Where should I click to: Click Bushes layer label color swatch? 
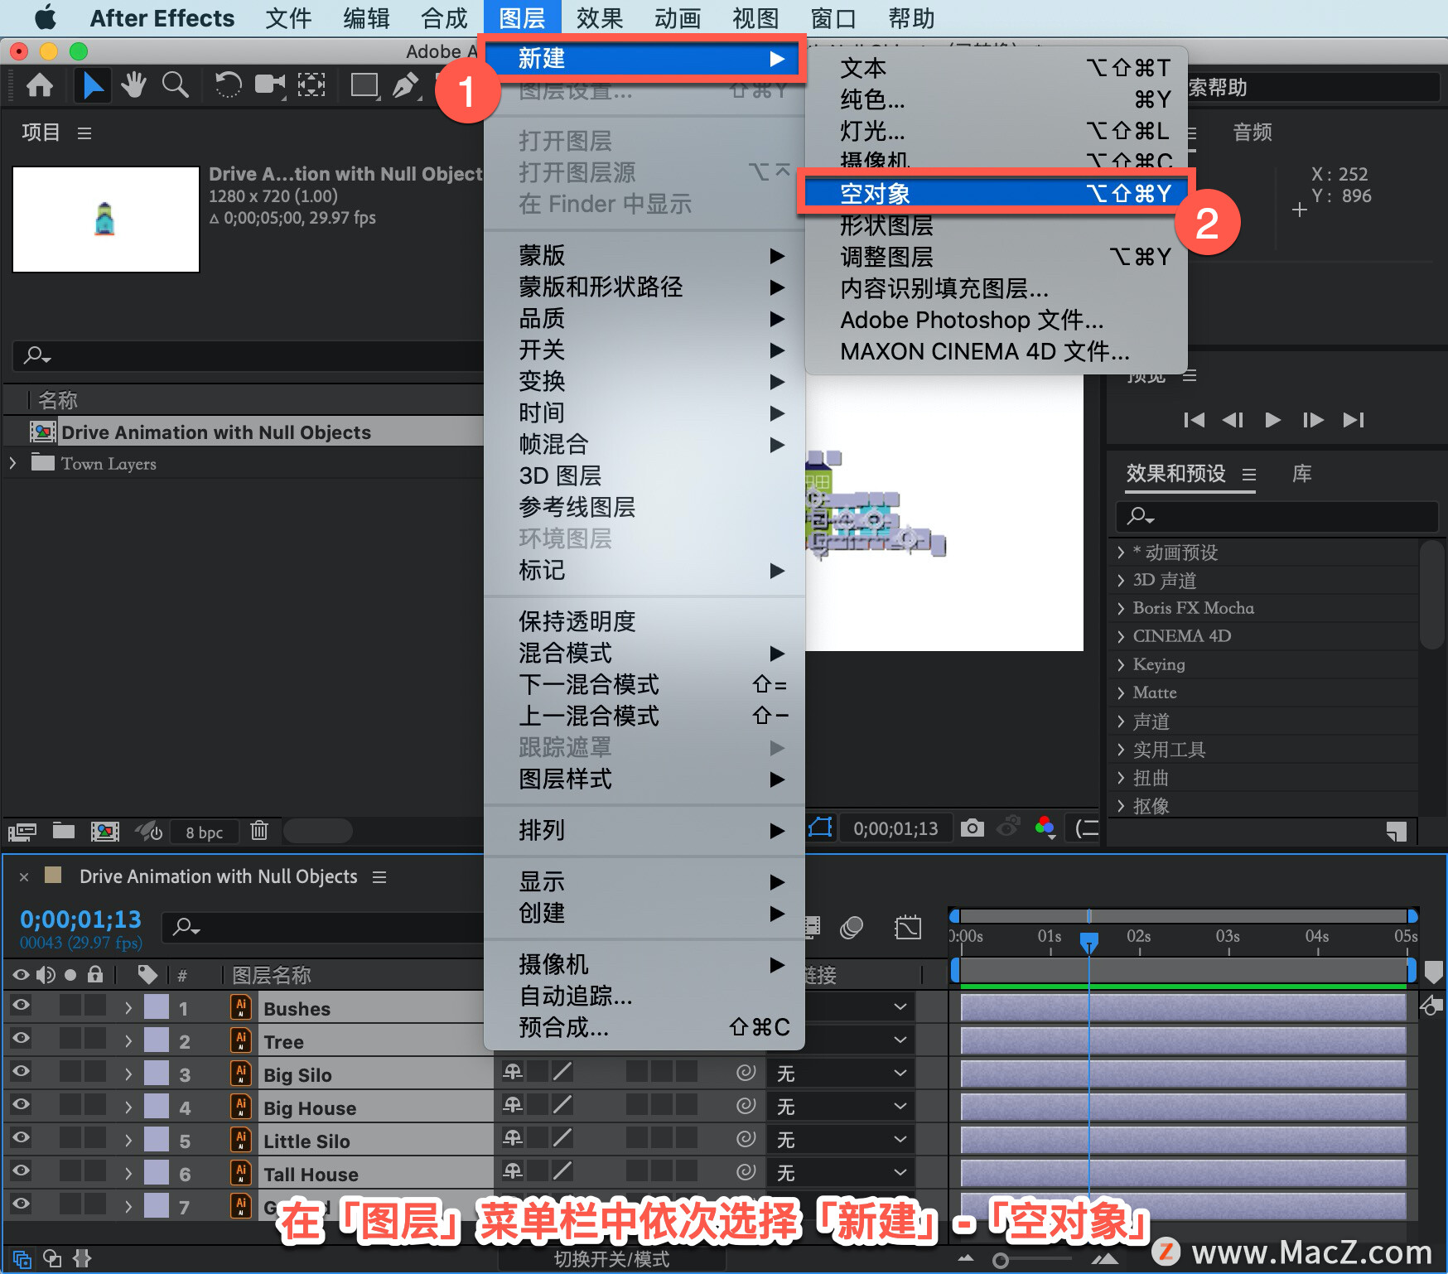click(x=157, y=1006)
